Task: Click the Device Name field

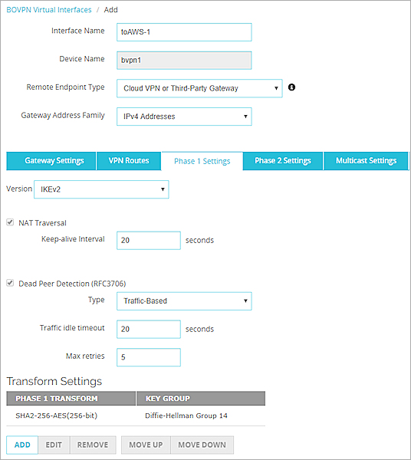Action: (184, 61)
